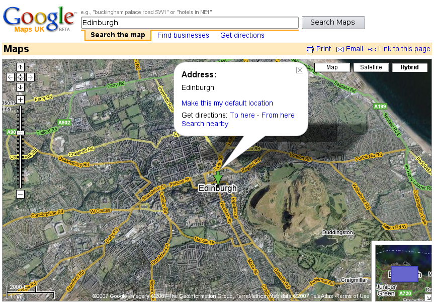Zoom in with the plus button
The height and width of the screenshot is (304, 434).
[20, 99]
